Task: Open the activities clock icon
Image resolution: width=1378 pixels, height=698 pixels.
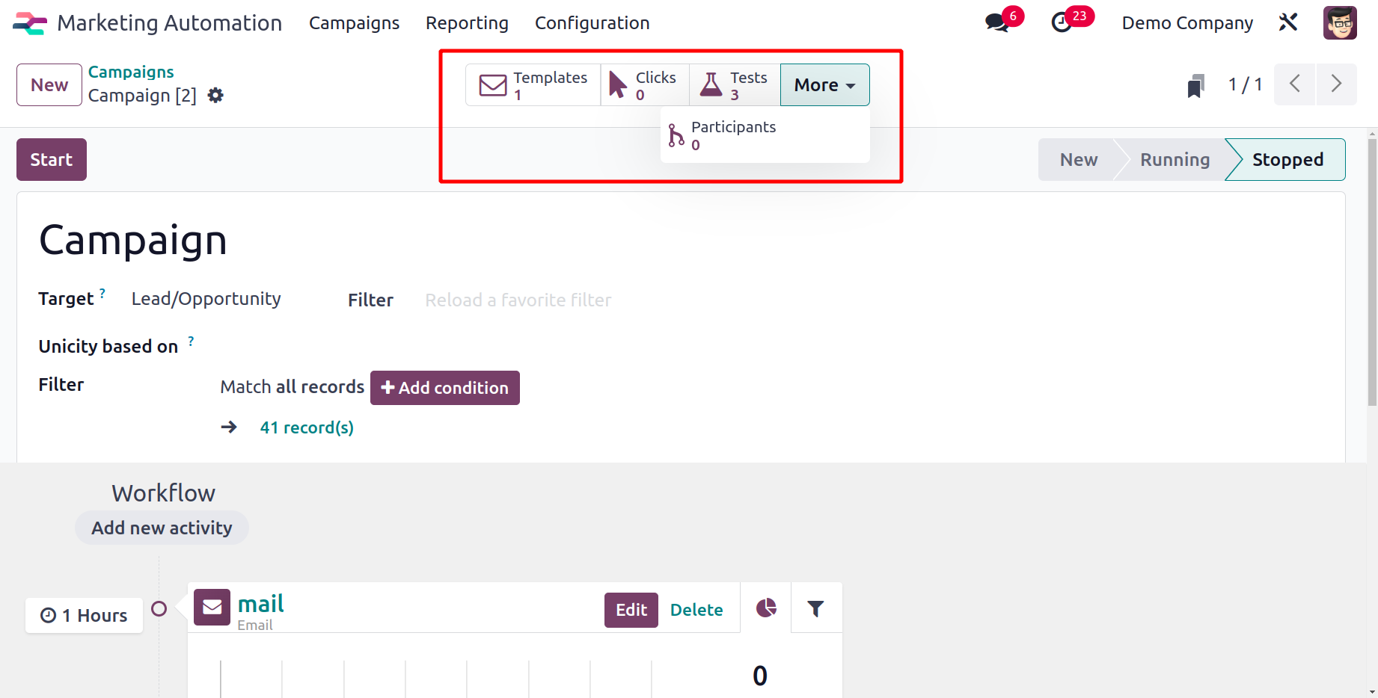Action: (1062, 22)
